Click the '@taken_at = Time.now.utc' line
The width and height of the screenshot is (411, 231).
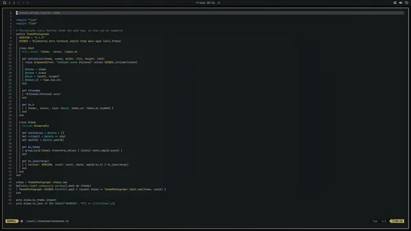43,80
